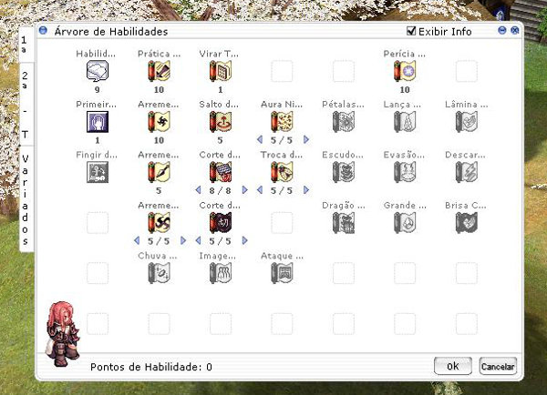Select the Arreme... kunai skill, level 5
The image size is (547, 395).
click(159, 172)
